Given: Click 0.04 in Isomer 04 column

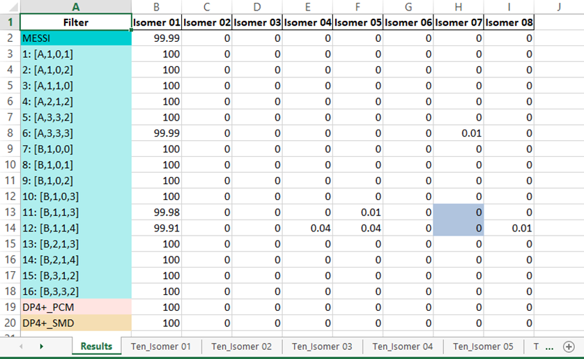Looking at the screenshot, I should [x=307, y=228].
